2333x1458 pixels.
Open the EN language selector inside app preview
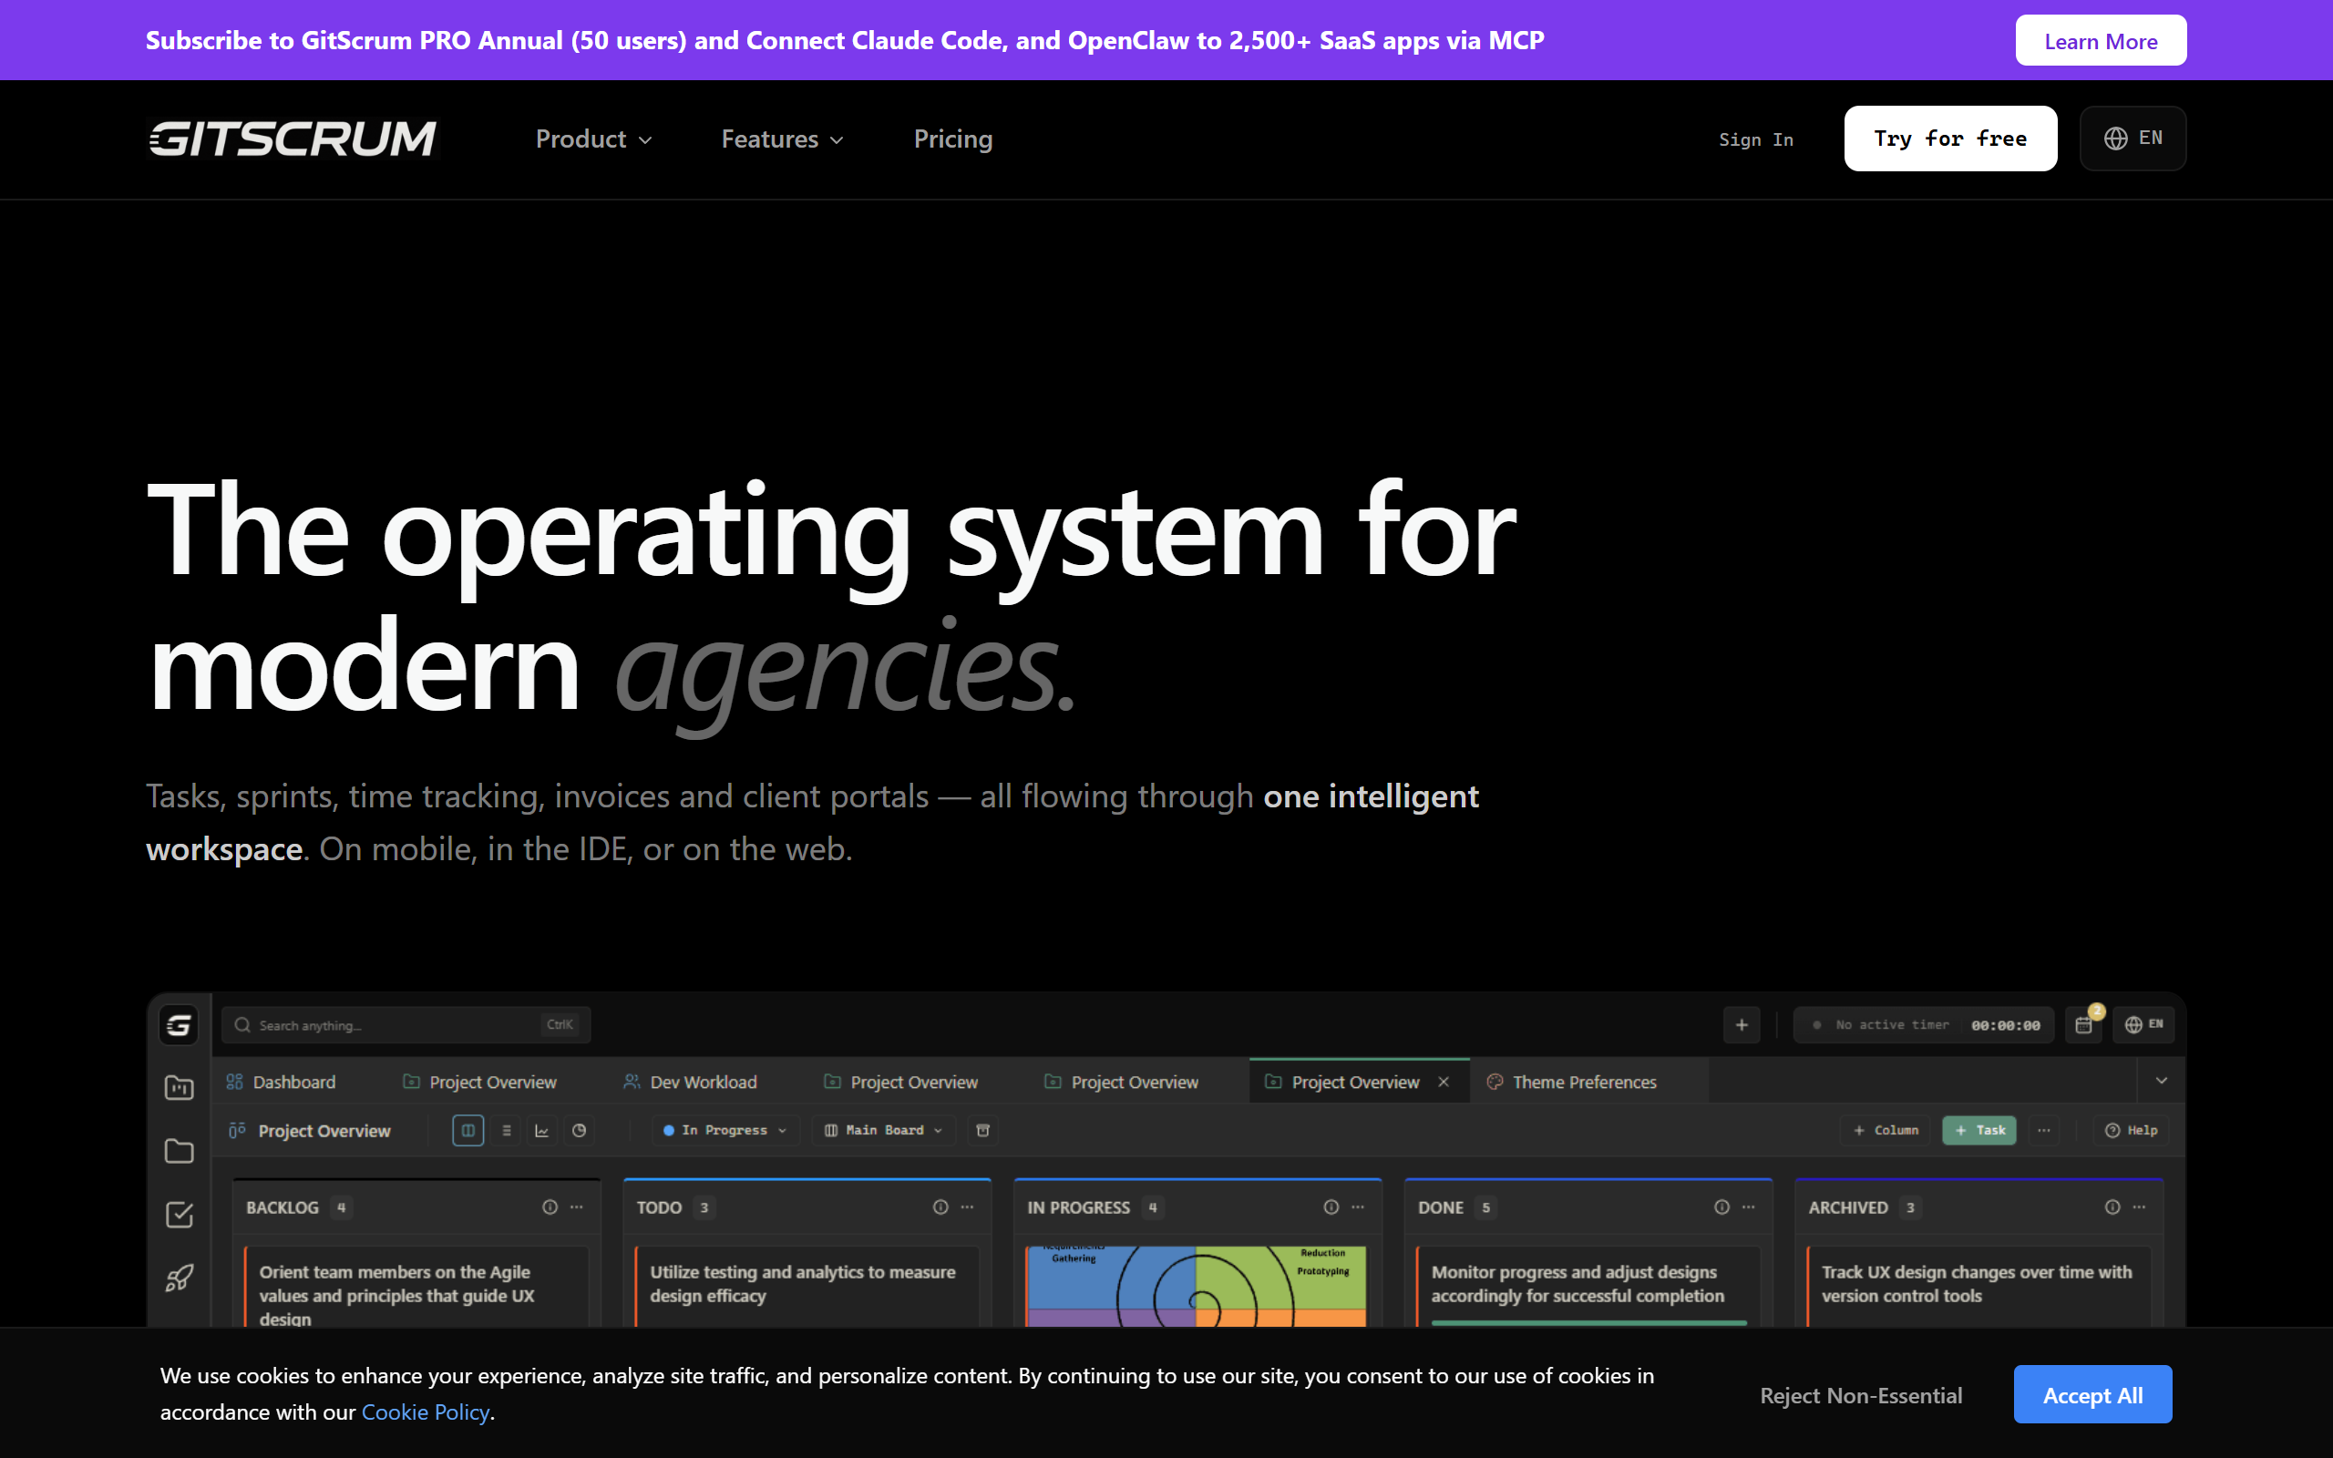pyautogui.click(x=2143, y=1025)
